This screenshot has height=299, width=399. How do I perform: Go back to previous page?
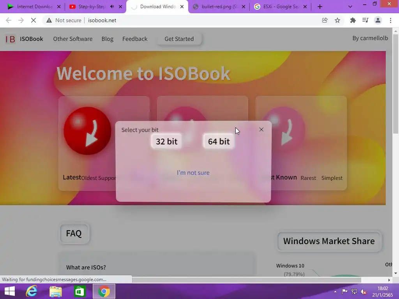click(x=9, y=20)
